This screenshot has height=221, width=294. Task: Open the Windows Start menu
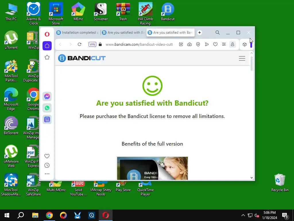coord(7,215)
